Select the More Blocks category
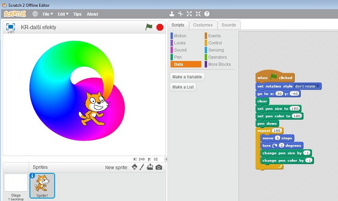338x201 pixels. [219, 64]
